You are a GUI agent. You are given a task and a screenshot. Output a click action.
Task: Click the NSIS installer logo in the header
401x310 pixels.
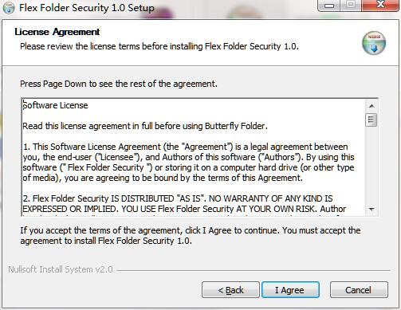tap(374, 43)
